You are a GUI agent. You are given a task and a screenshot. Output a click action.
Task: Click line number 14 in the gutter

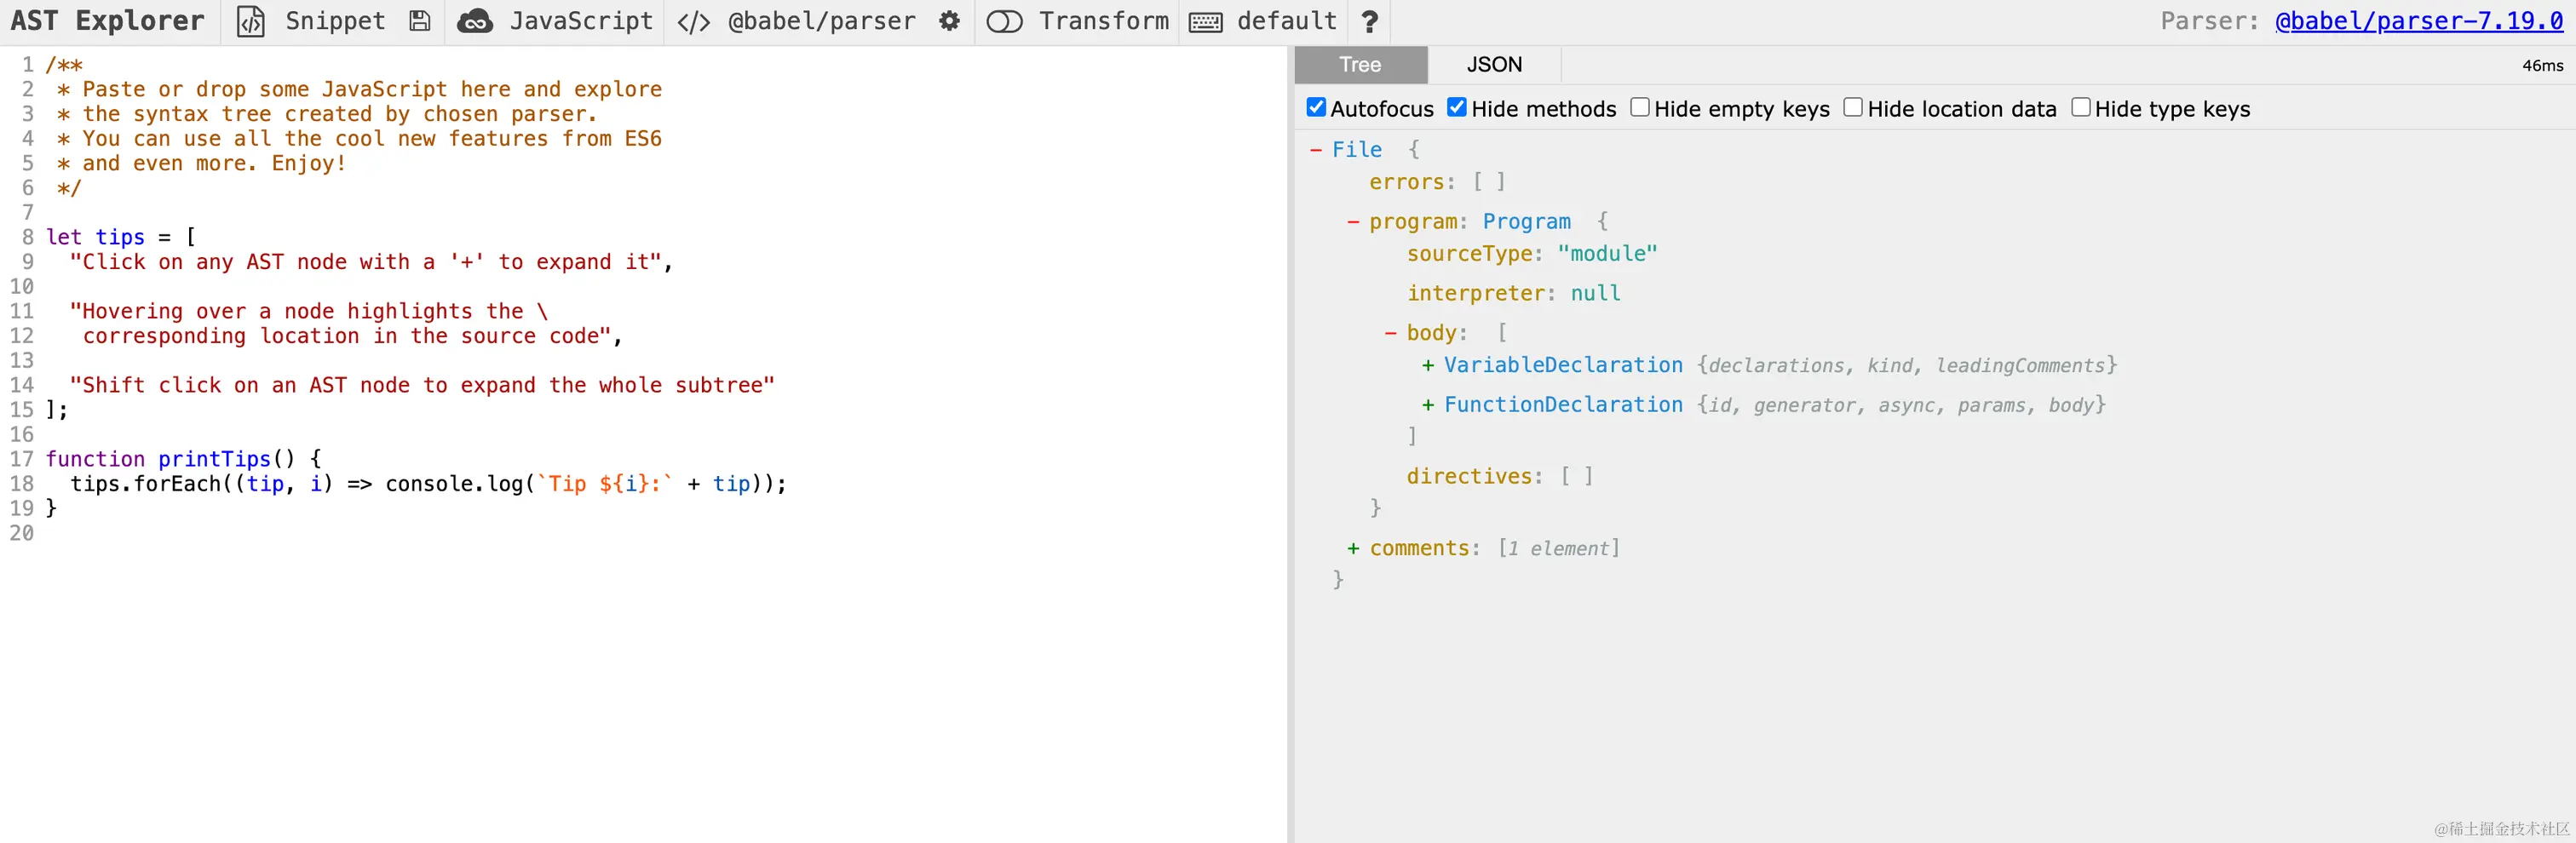click(x=22, y=385)
